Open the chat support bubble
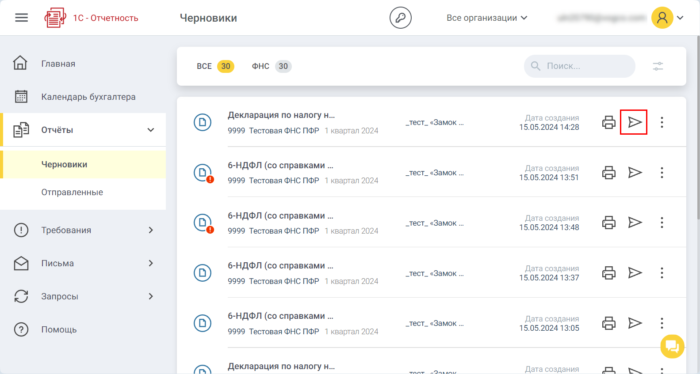 pos(672,346)
